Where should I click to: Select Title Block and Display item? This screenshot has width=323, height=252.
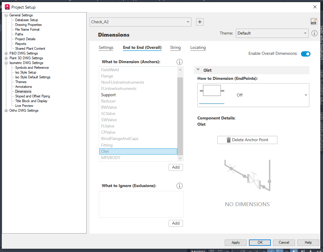pos(31,101)
